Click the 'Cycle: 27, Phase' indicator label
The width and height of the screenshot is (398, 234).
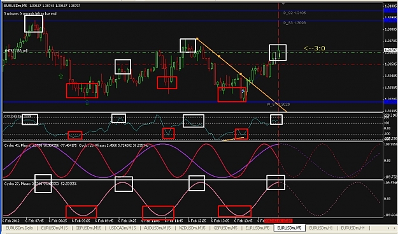coord(40,184)
